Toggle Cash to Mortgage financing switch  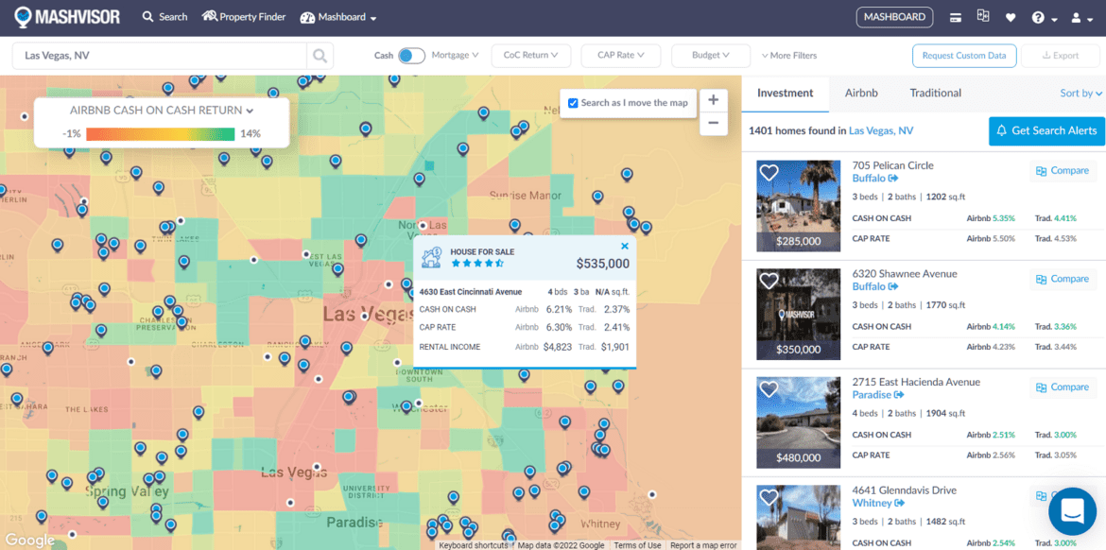410,55
